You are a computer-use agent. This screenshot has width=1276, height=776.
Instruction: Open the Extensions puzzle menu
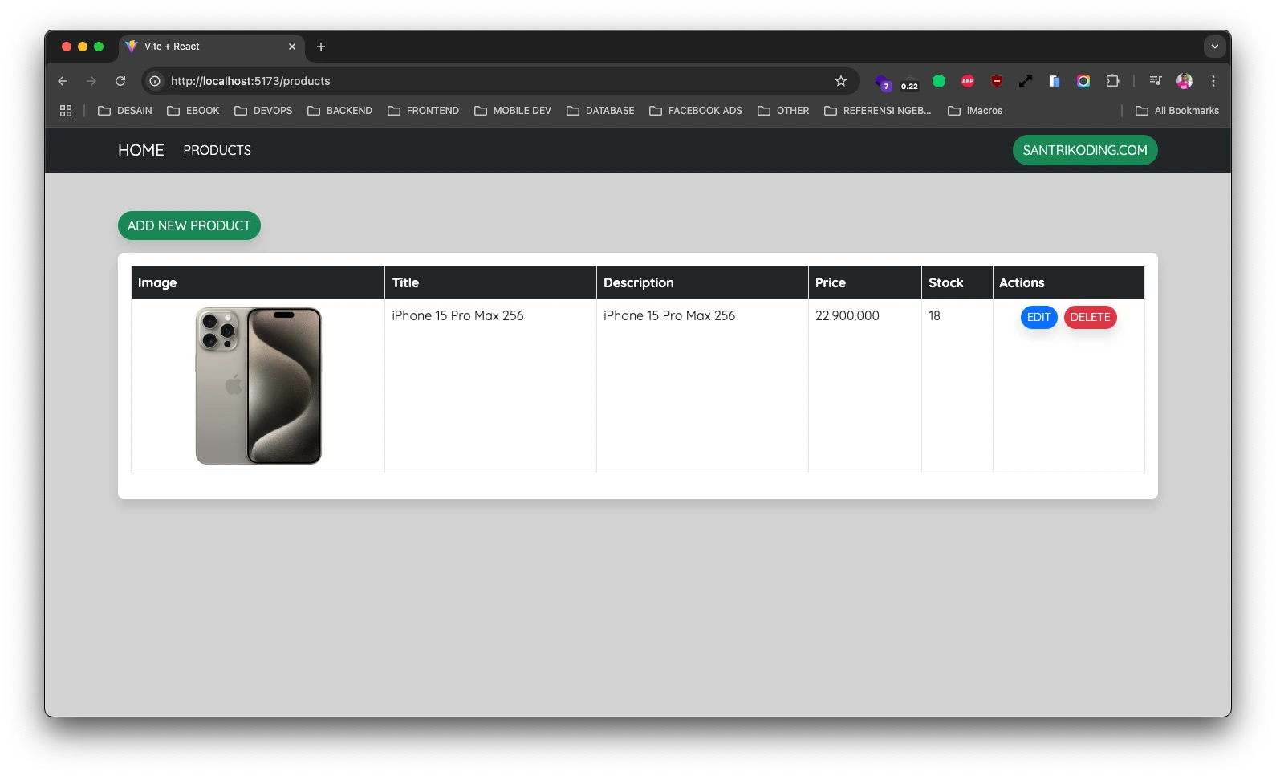tap(1112, 81)
